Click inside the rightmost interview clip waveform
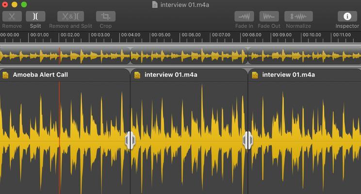 (305, 138)
